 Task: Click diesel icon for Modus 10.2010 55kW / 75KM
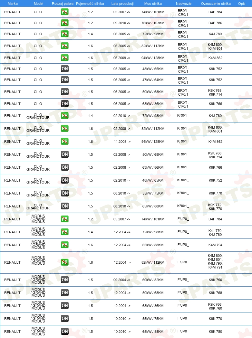coord(65,319)
